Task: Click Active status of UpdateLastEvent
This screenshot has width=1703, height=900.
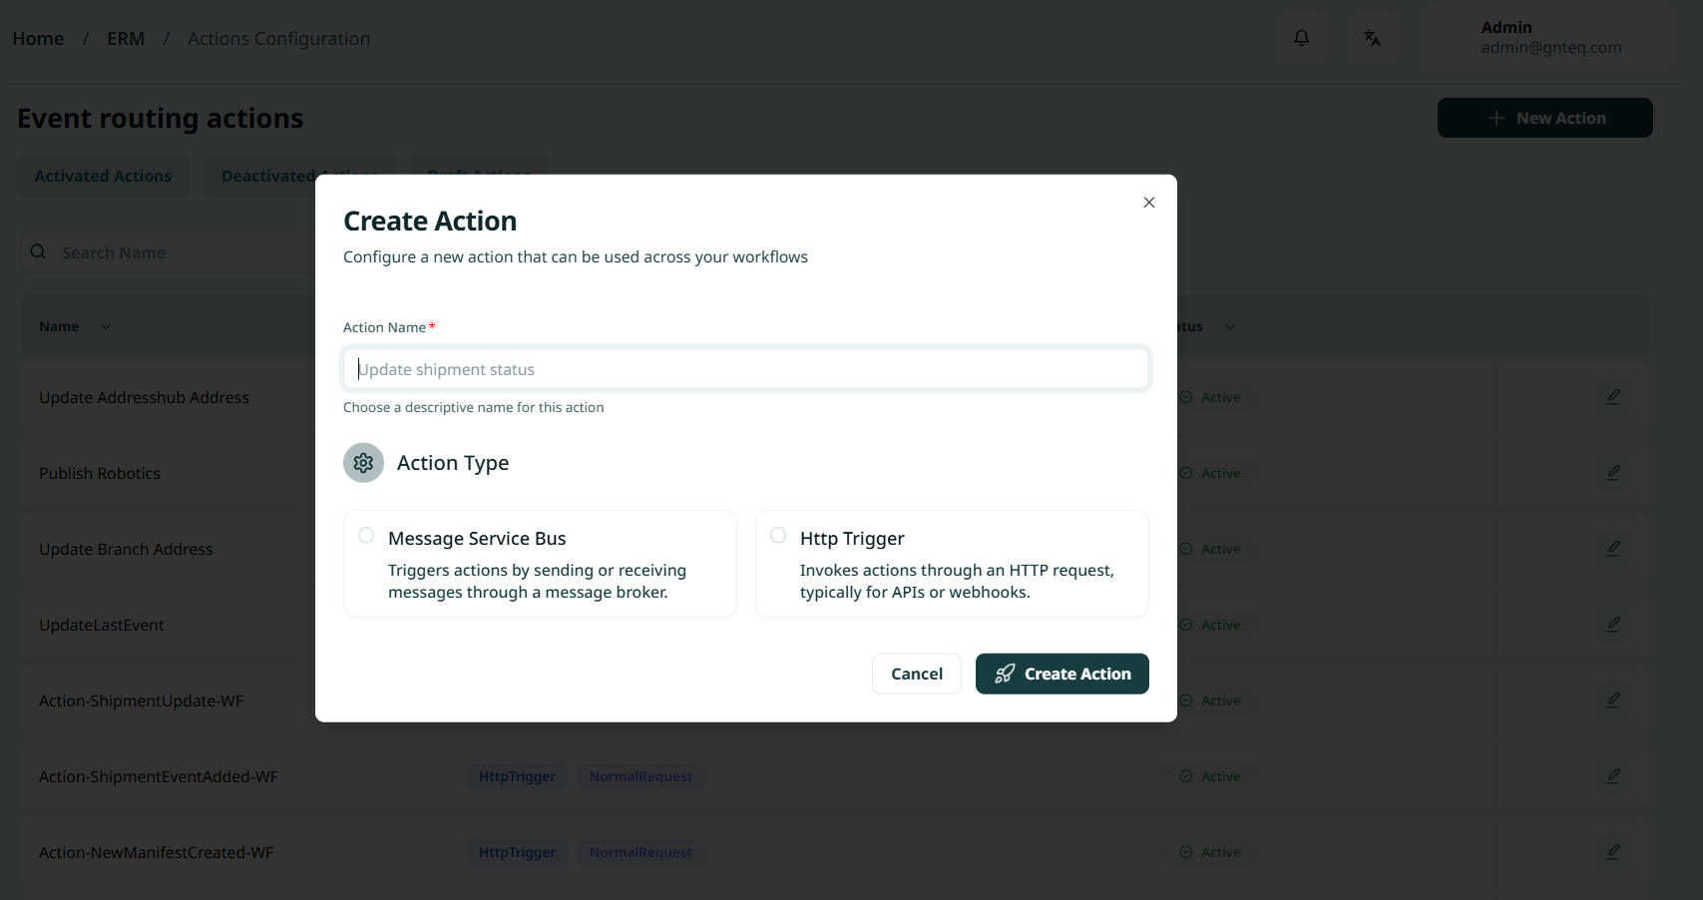Action: point(1210,625)
